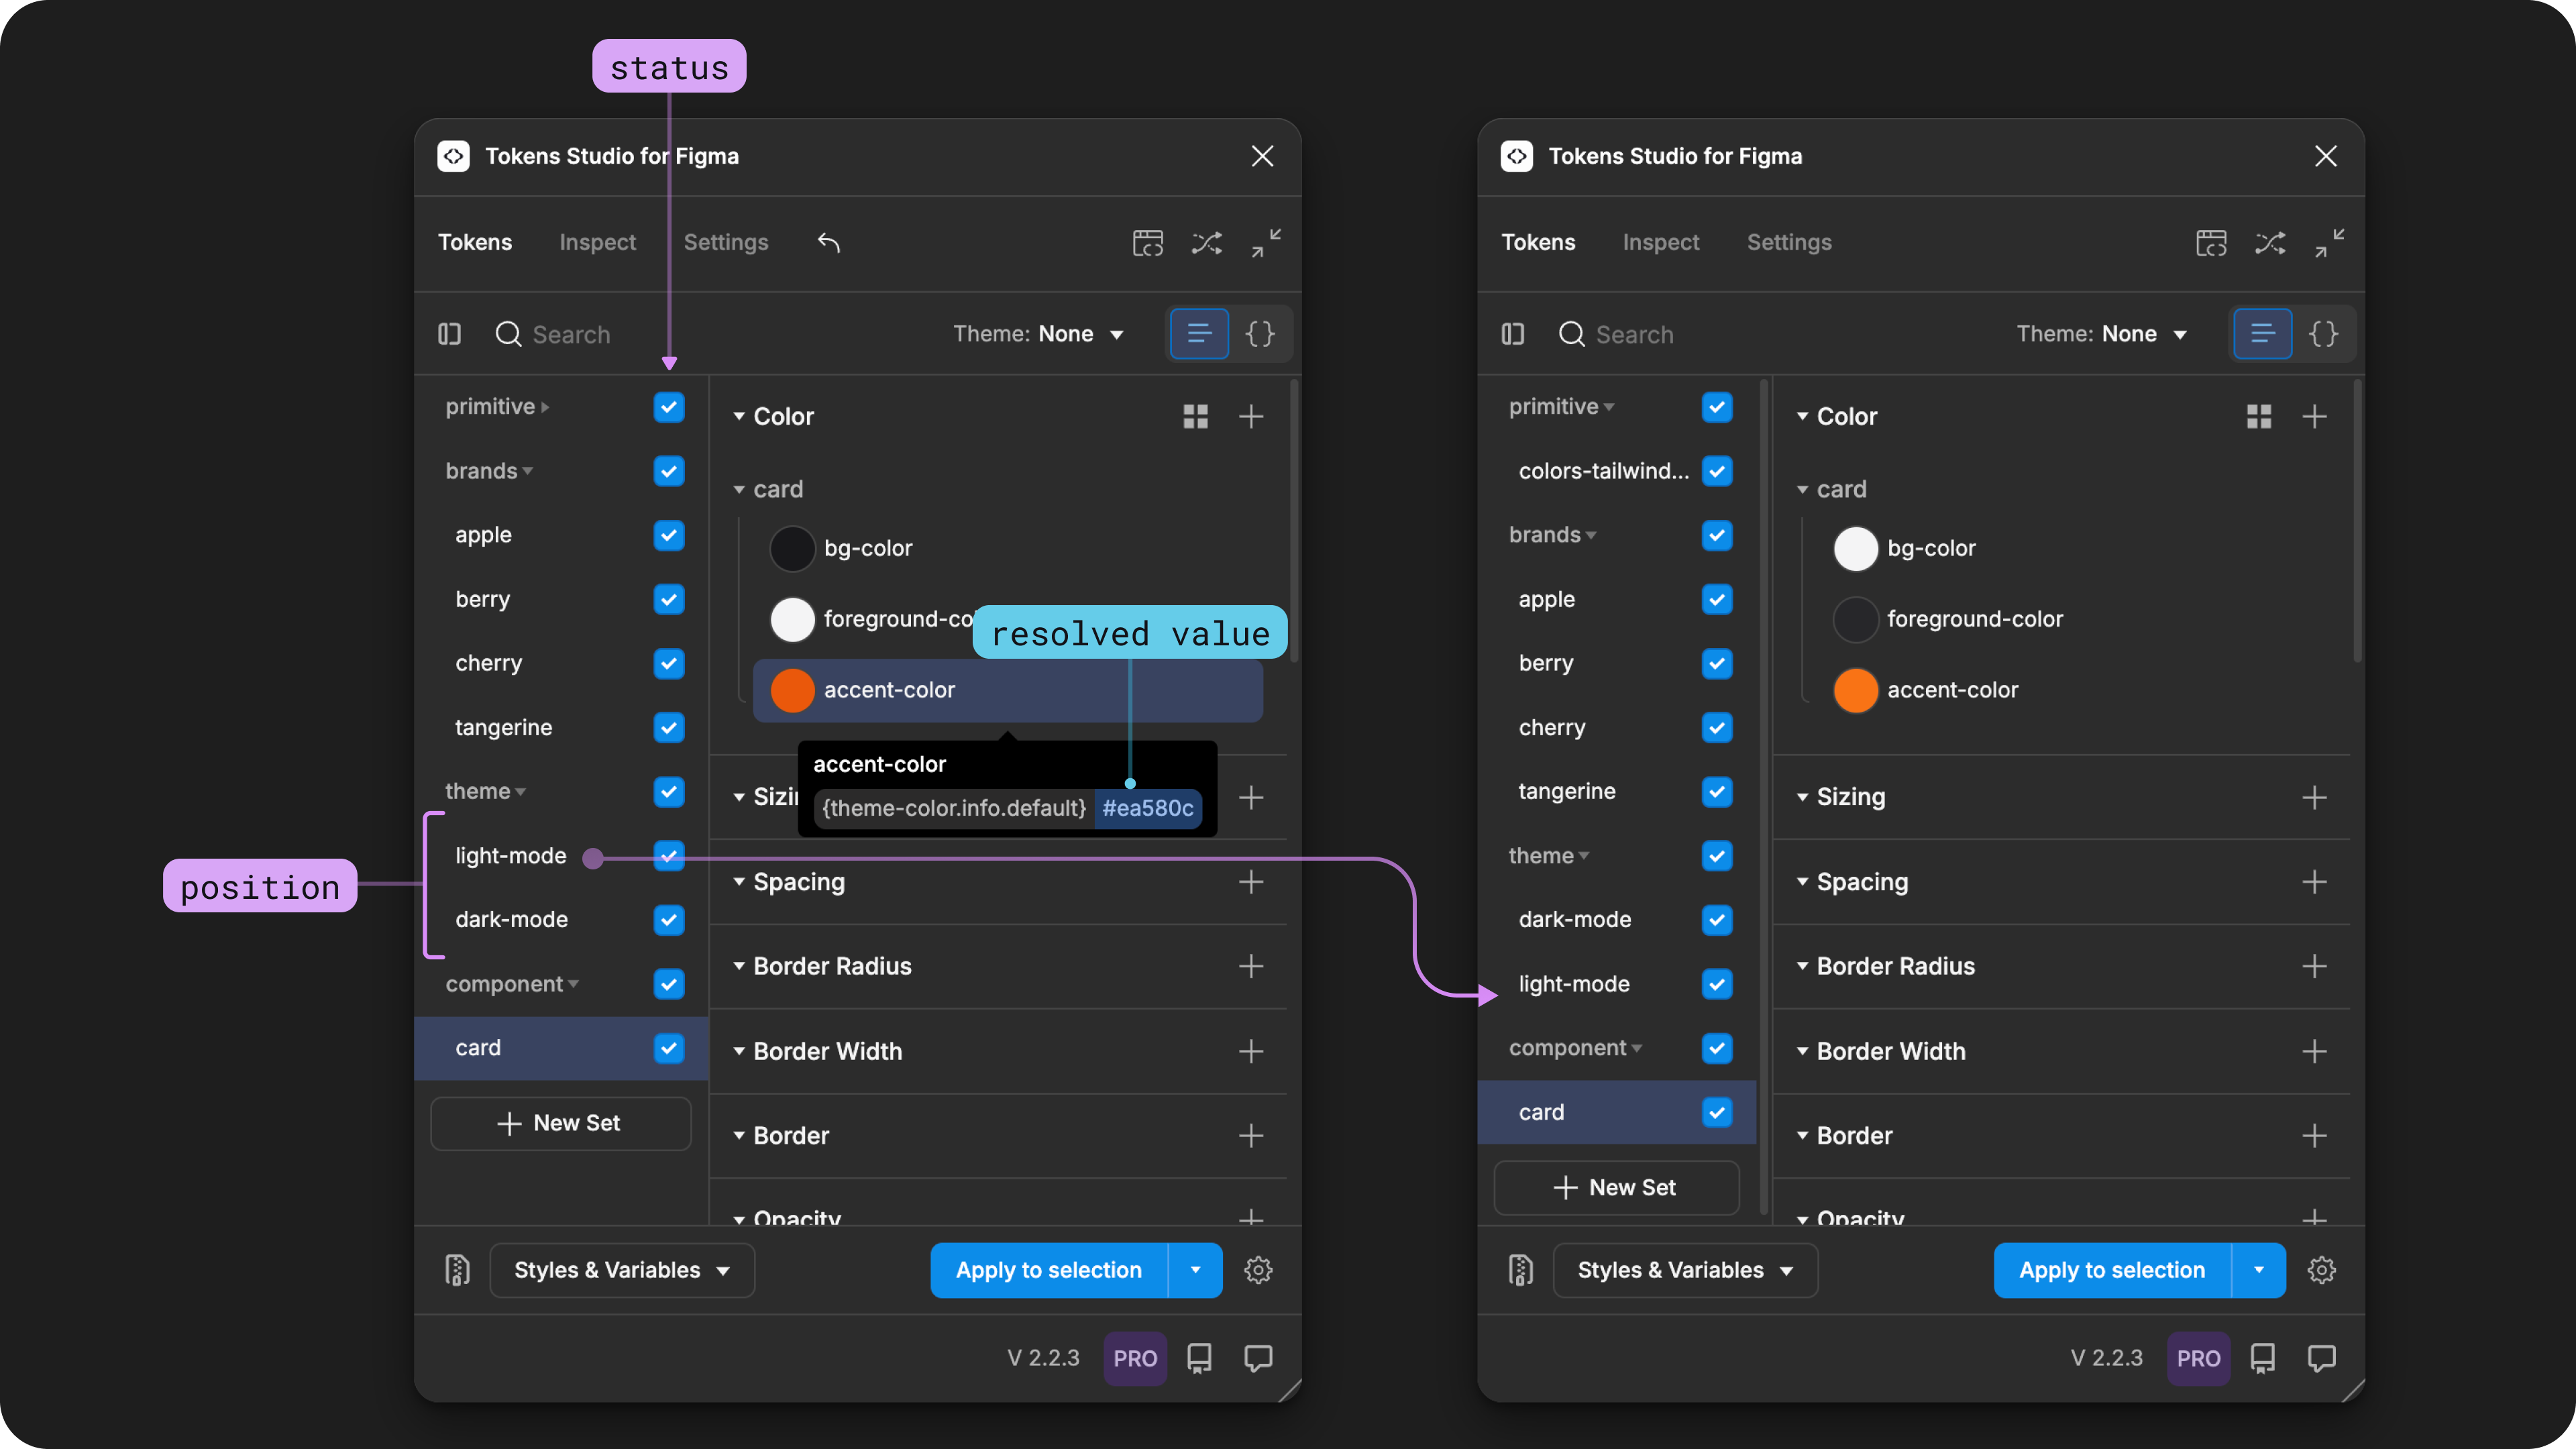Screen dimensions: 2576x1449
Task: Collapse the Border Radius section in left panel
Action: 738,966
